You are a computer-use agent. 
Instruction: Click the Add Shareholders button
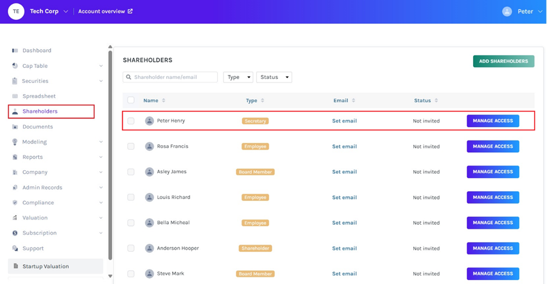[503, 61]
